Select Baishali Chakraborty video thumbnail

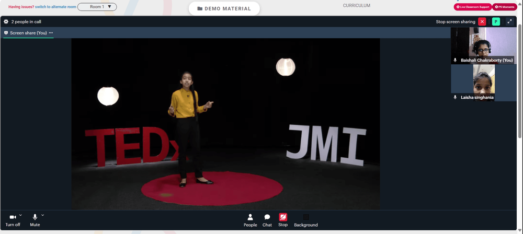(484, 45)
